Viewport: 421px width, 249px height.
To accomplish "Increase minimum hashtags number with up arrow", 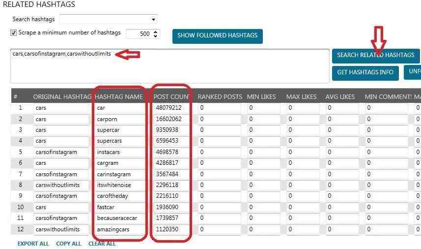I will (155, 31).
